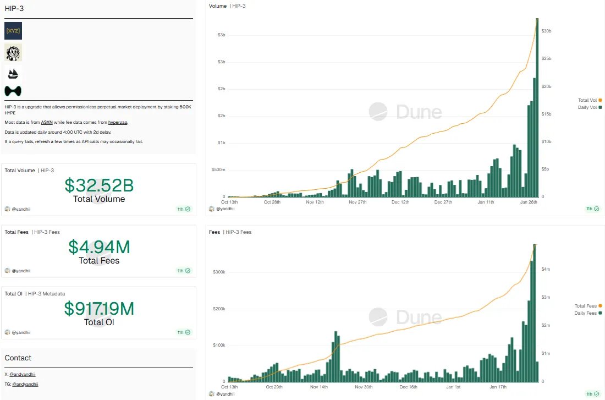Click the cartoon face project logo

click(x=13, y=53)
